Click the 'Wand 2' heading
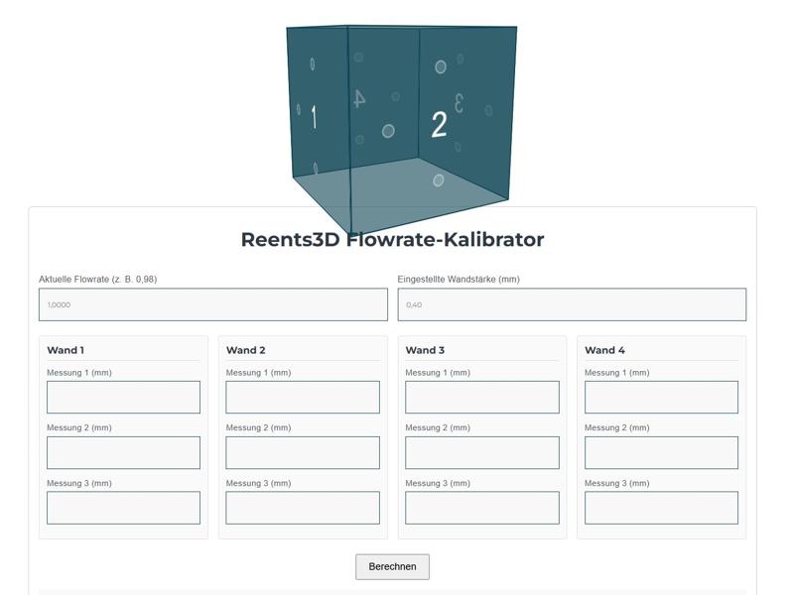The image size is (794, 595). (x=245, y=350)
